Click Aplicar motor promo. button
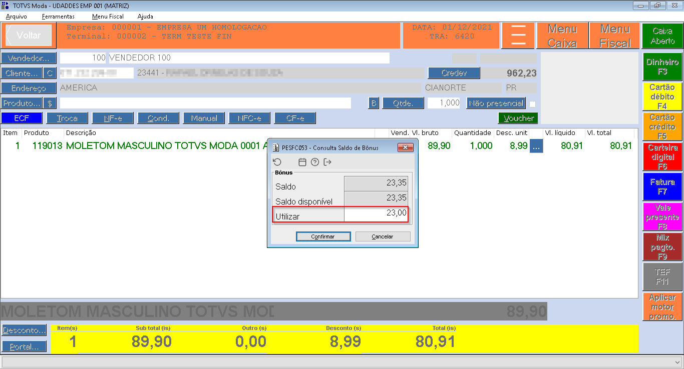 point(662,306)
